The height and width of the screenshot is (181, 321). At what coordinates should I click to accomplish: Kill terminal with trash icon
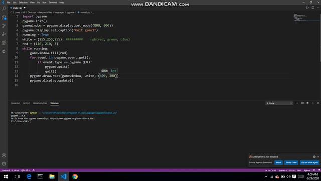point(307,103)
